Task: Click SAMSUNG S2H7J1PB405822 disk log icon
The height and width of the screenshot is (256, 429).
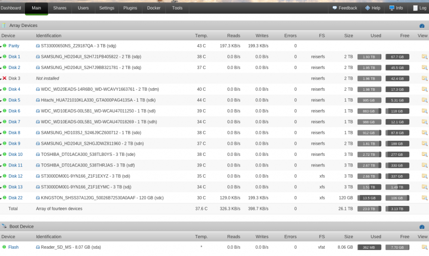Action: [38, 57]
